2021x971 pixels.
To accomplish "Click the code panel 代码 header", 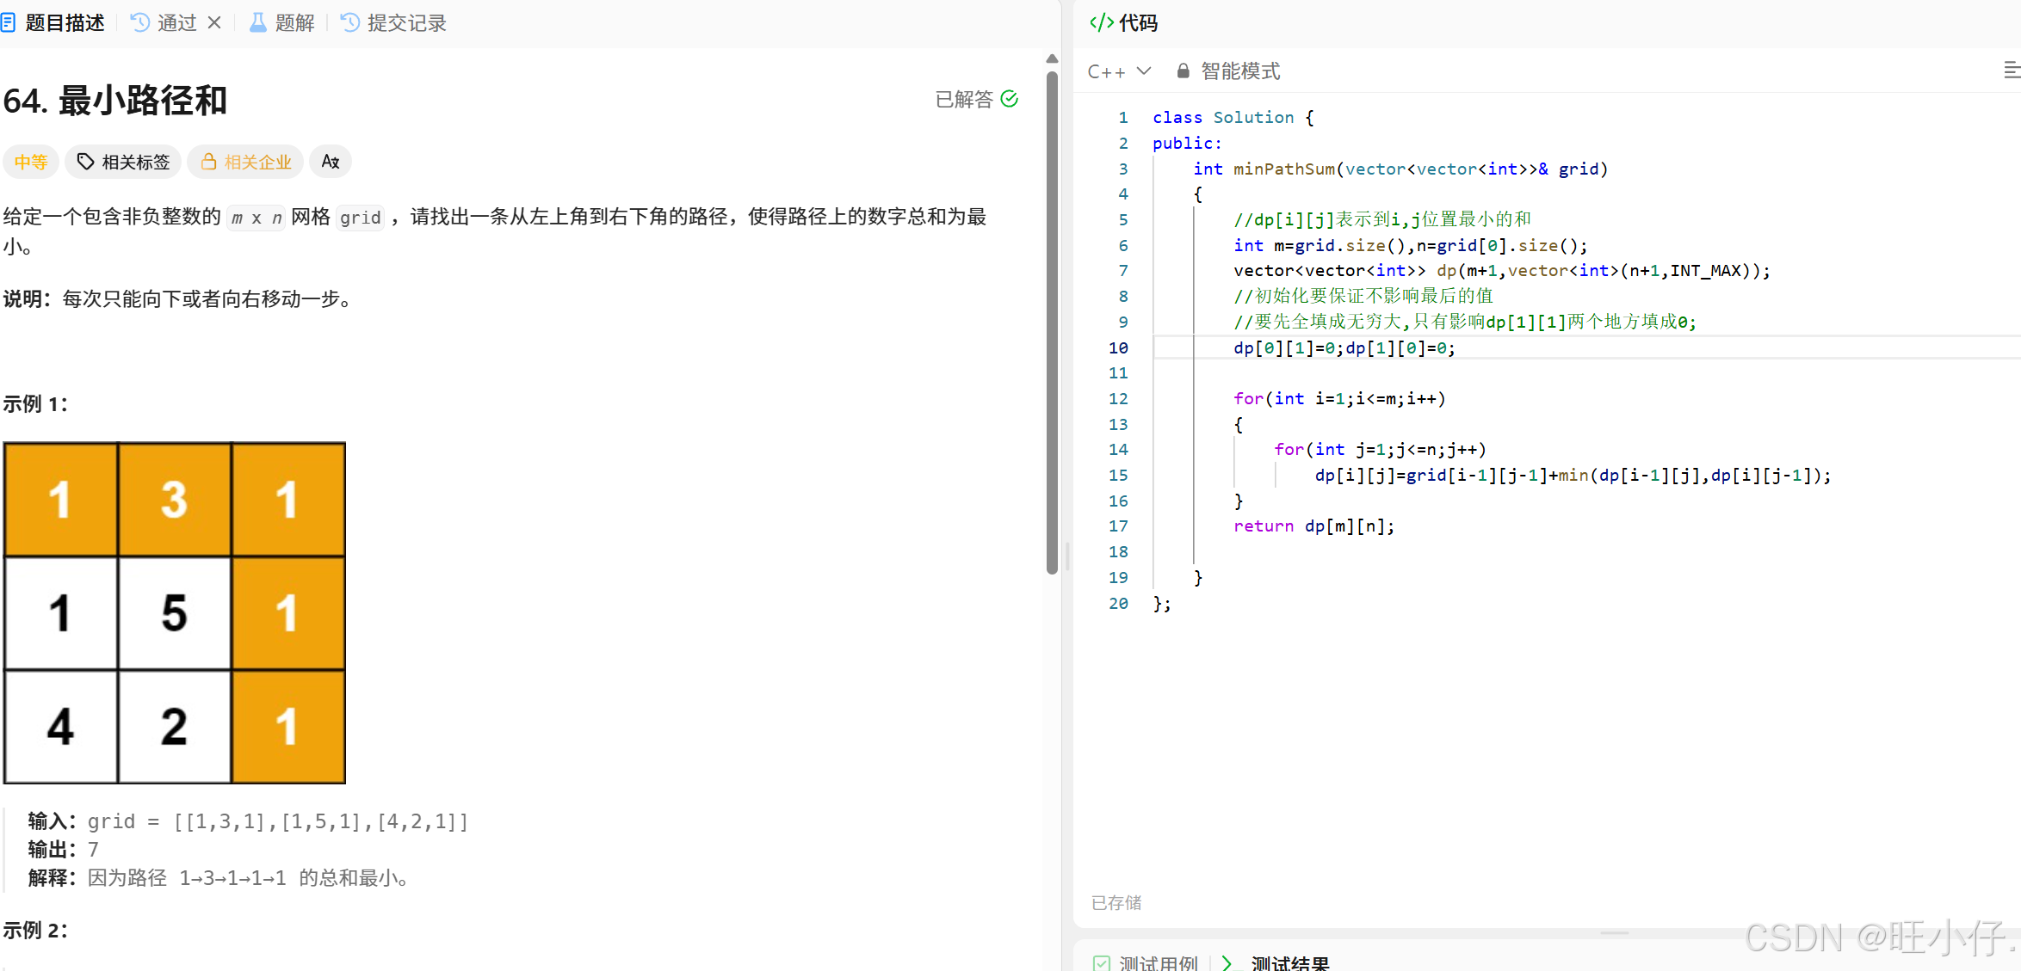I will tap(1124, 23).
